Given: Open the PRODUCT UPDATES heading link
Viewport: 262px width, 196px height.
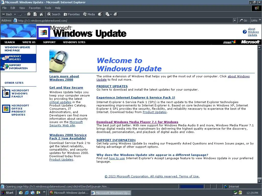Looking at the screenshot, I should pos(112,86).
